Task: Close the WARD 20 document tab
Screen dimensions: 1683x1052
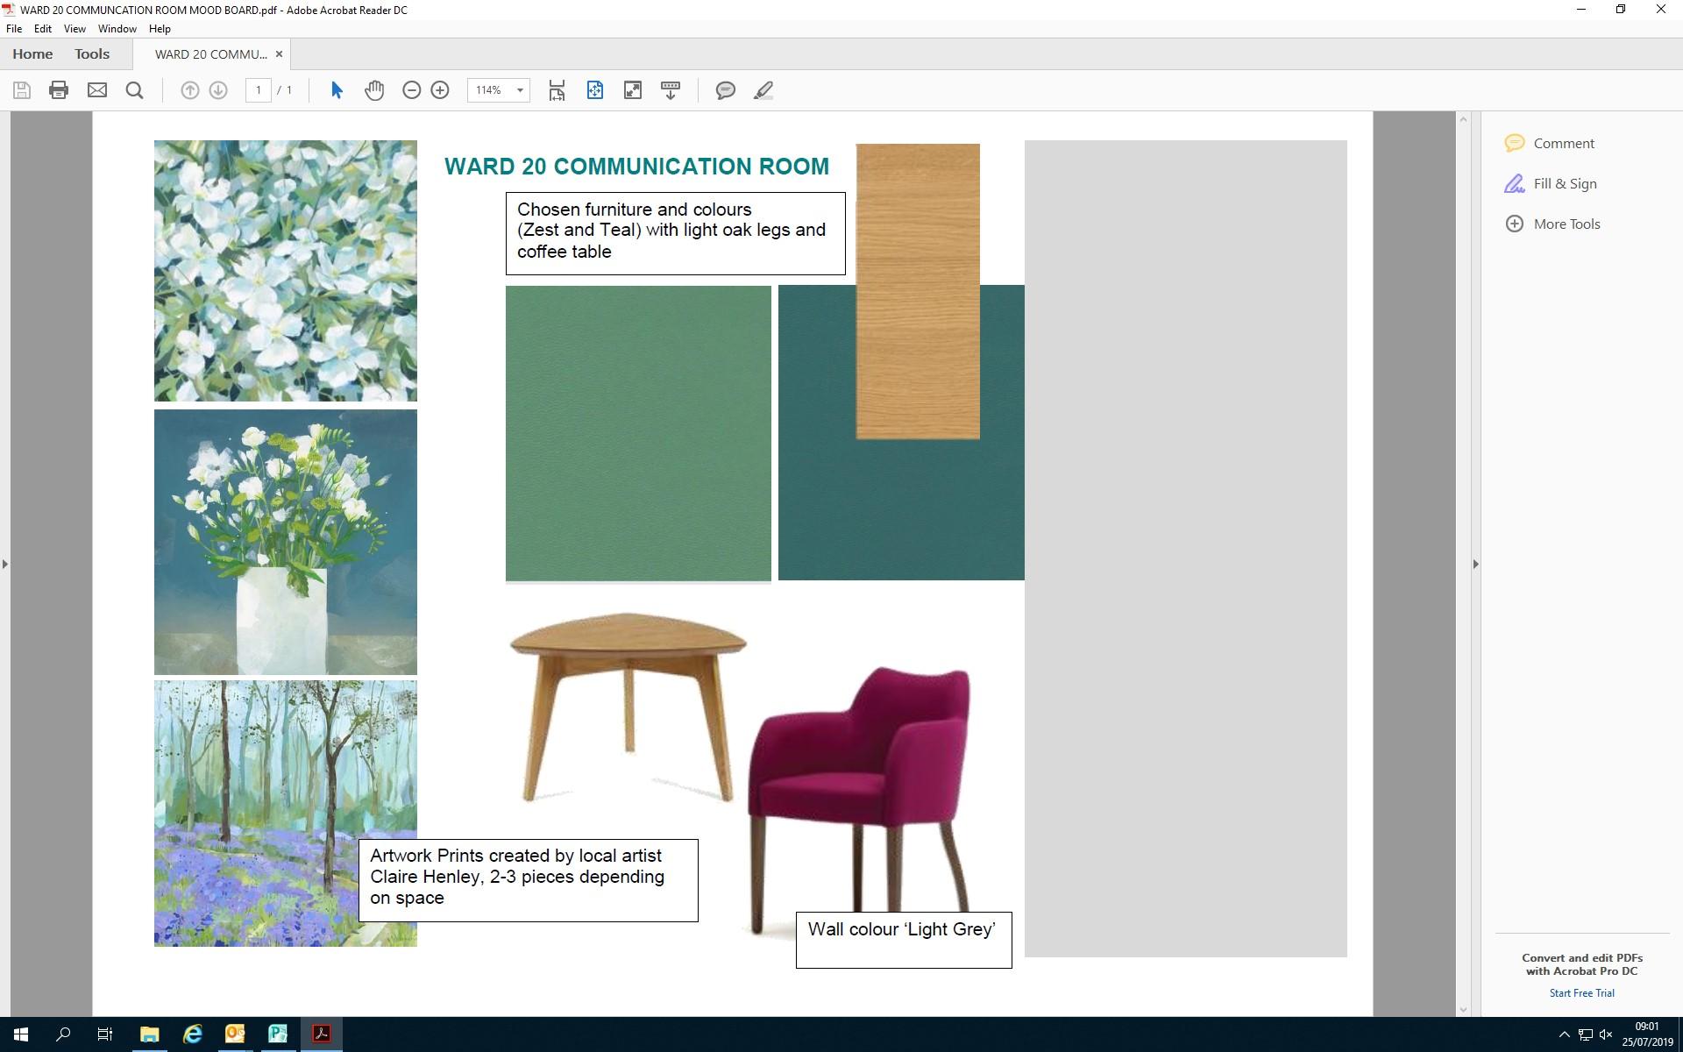Action: point(279,54)
